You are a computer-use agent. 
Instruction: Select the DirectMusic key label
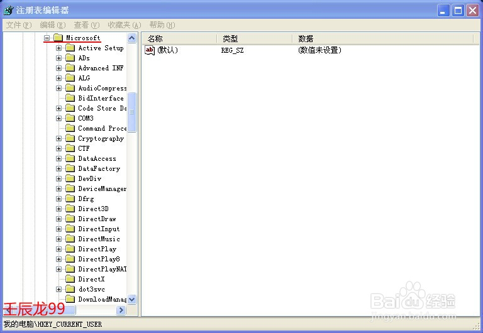click(99, 239)
